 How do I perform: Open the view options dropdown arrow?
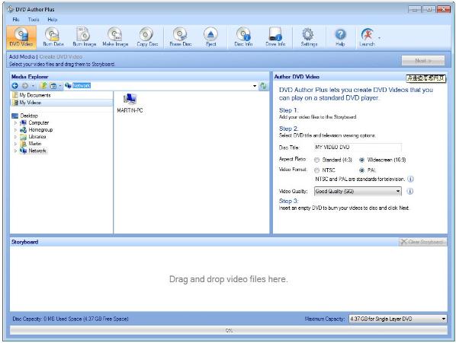point(60,86)
